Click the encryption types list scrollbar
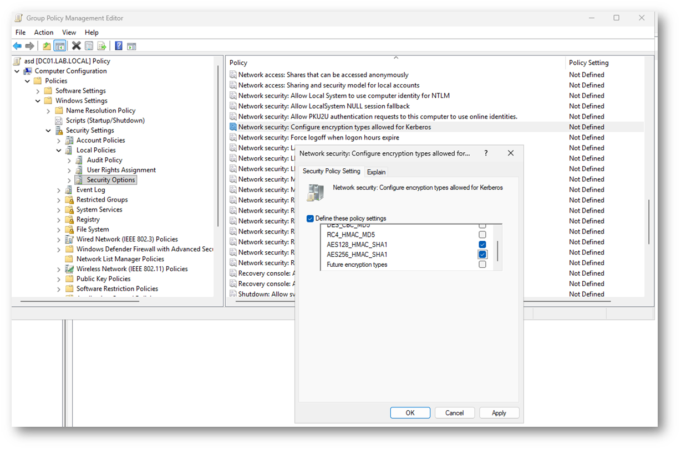 pyautogui.click(x=497, y=251)
